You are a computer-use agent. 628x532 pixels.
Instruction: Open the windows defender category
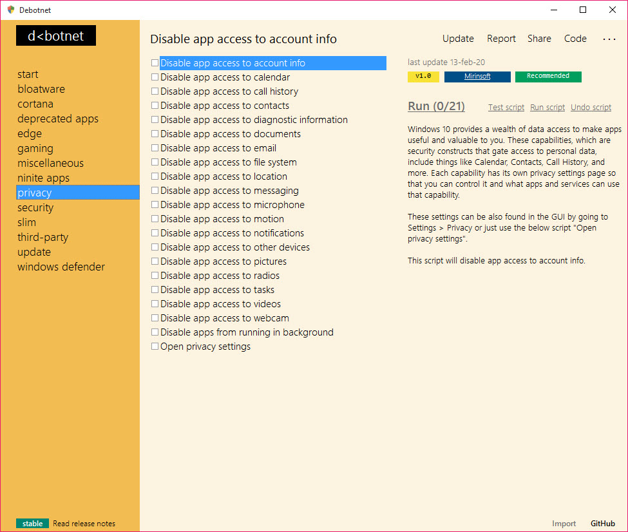coord(61,267)
